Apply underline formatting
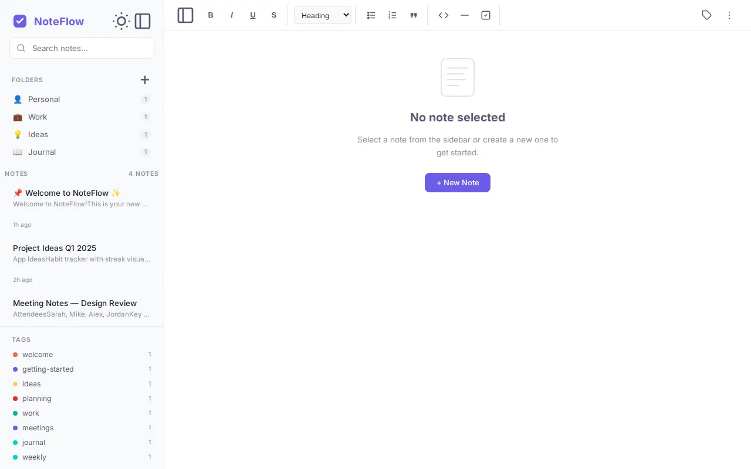The width and height of the screenshot is (751, 469). 253,15
